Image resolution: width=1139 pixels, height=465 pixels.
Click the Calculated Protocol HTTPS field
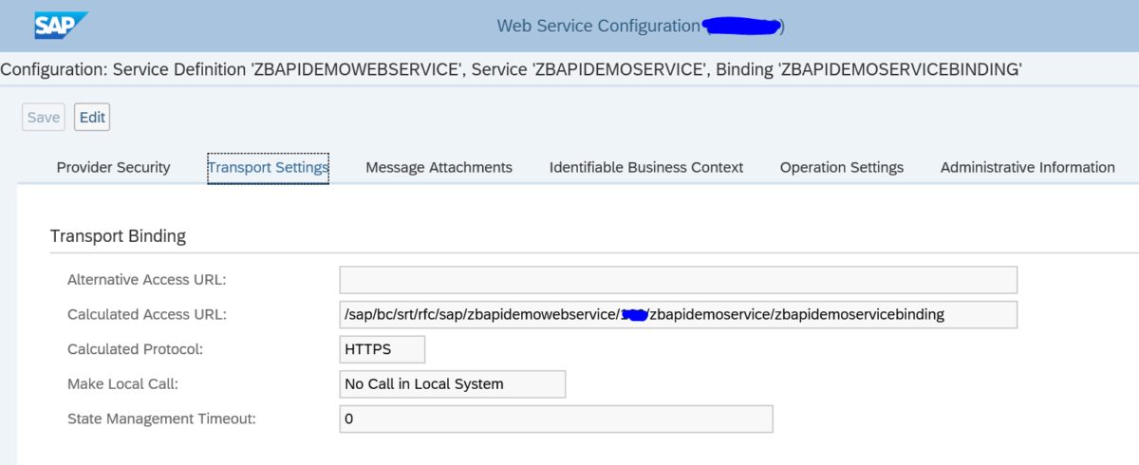click(382, 349)
